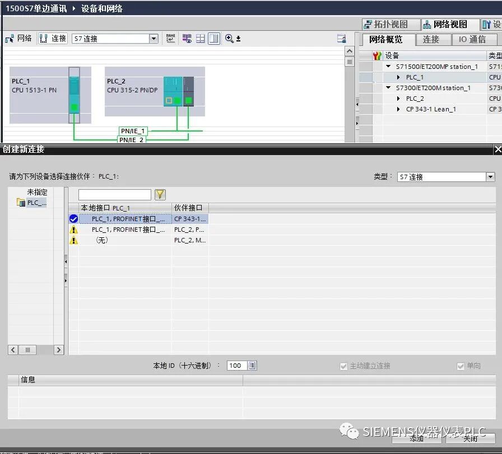Expand PLC_1 row in network overview
The width and height of the screenshot is (502, 454).
coord(398,77)
